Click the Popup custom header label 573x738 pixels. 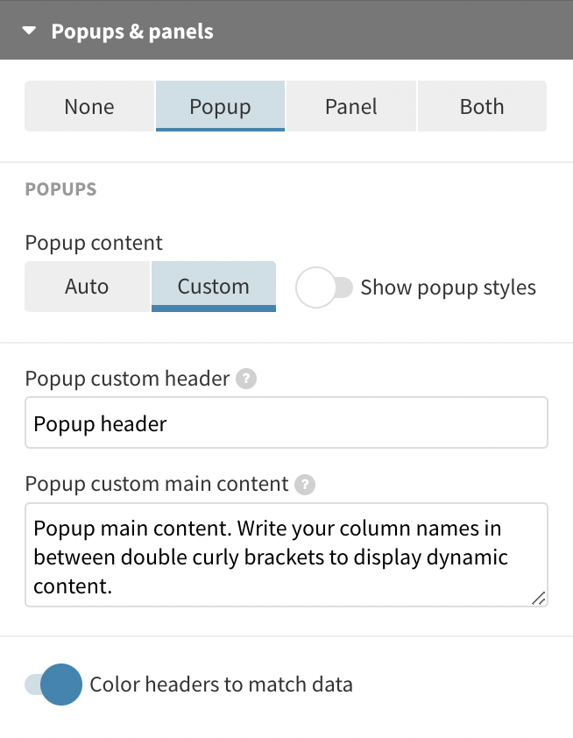click(128, 379)
